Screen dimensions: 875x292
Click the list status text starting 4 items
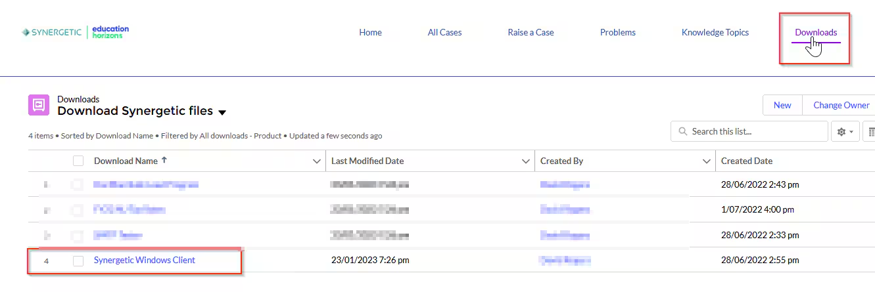(205, 136)
